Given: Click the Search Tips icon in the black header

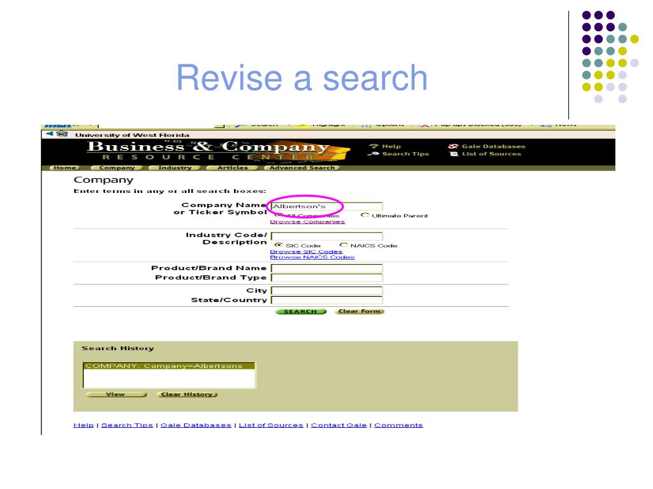Looking at the screenshot, I should click(x=374, y=154).
